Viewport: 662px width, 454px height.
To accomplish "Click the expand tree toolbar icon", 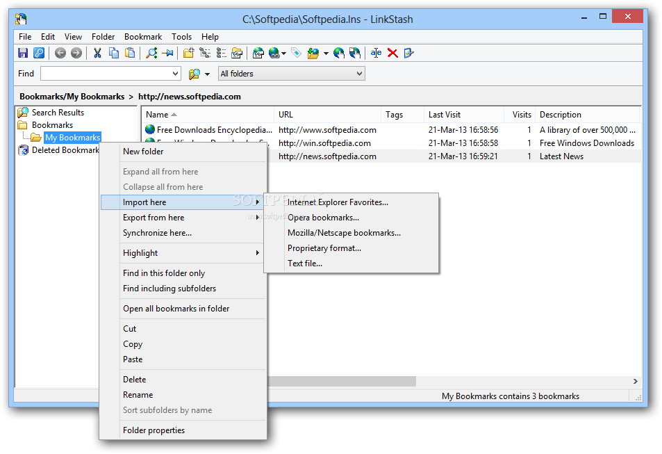I will pyautogui.click(x=205, y=53).
